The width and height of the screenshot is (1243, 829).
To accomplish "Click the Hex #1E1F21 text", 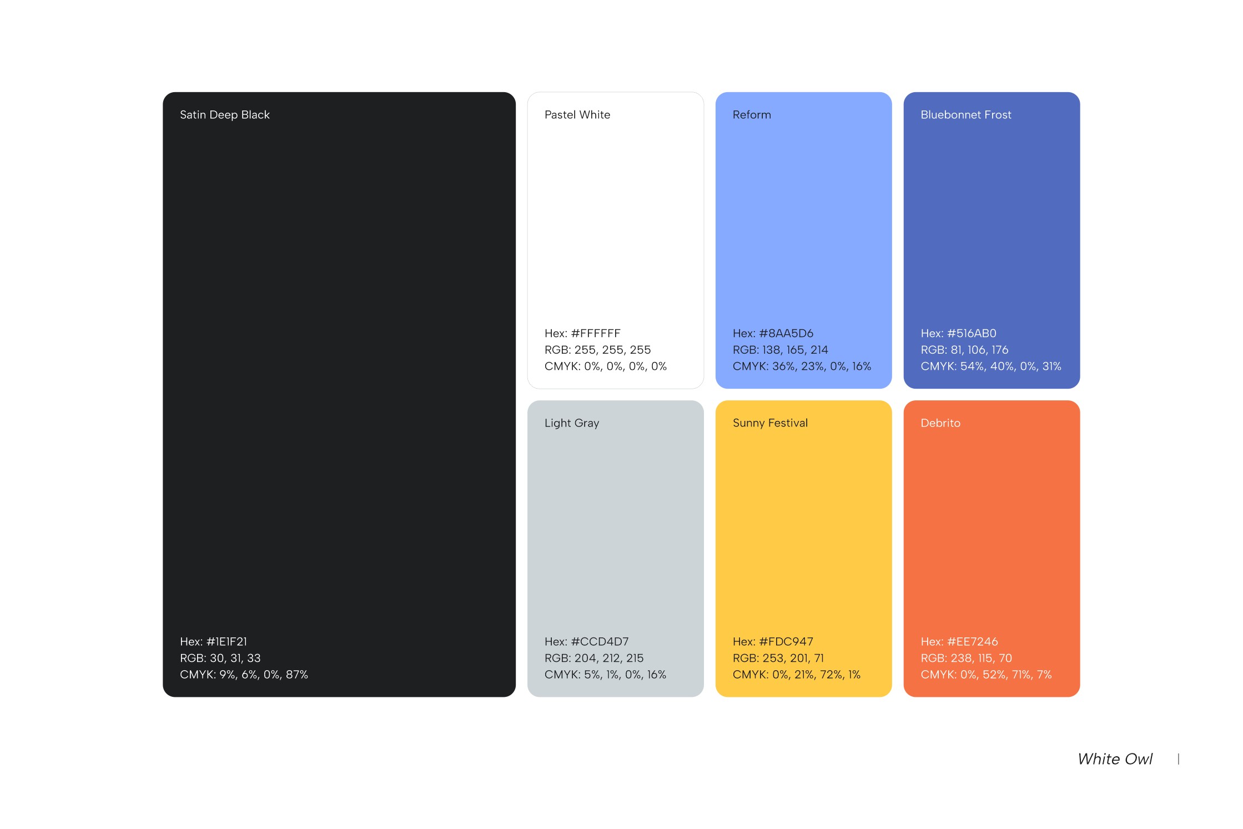I will coord(213,641).
